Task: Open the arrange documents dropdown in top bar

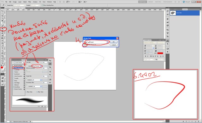Action: point(80,2)
